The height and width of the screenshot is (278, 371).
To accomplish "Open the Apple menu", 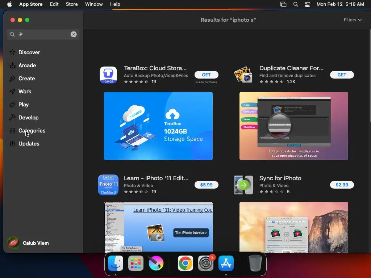I will click(x=9, y=4).
